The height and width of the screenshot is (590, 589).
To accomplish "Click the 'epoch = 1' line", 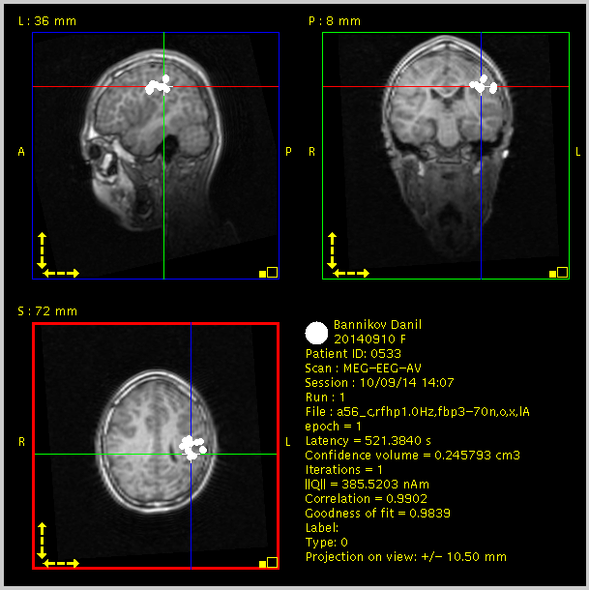I will [333, 427].
